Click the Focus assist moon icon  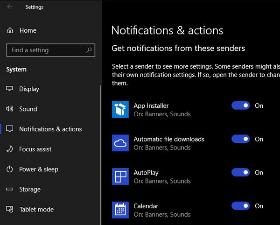10,149
